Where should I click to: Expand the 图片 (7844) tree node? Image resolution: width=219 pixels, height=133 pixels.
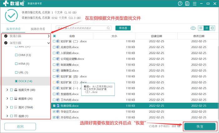click(x=7, y=107)
